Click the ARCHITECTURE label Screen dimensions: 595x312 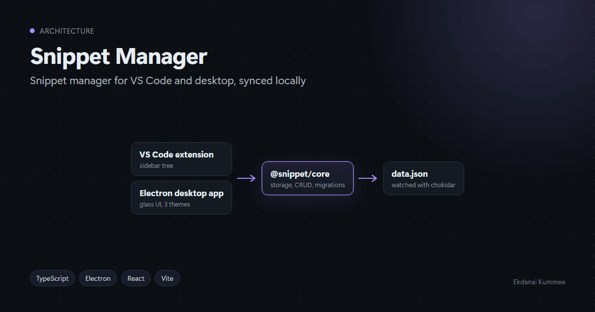pos(67,31)
